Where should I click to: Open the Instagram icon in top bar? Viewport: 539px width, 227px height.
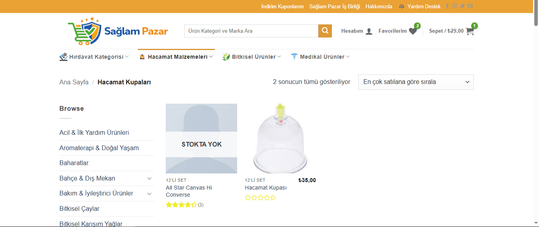(455, 6)
